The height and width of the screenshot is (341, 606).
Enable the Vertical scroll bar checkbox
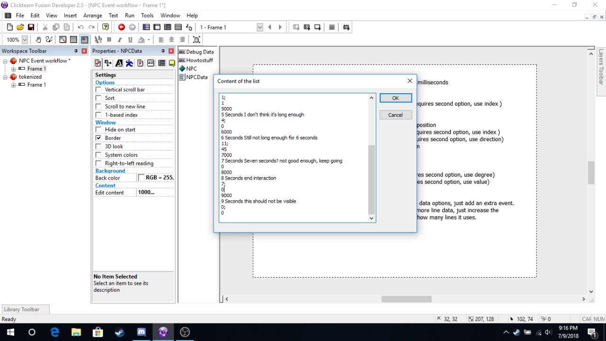[x=98, y=90]
